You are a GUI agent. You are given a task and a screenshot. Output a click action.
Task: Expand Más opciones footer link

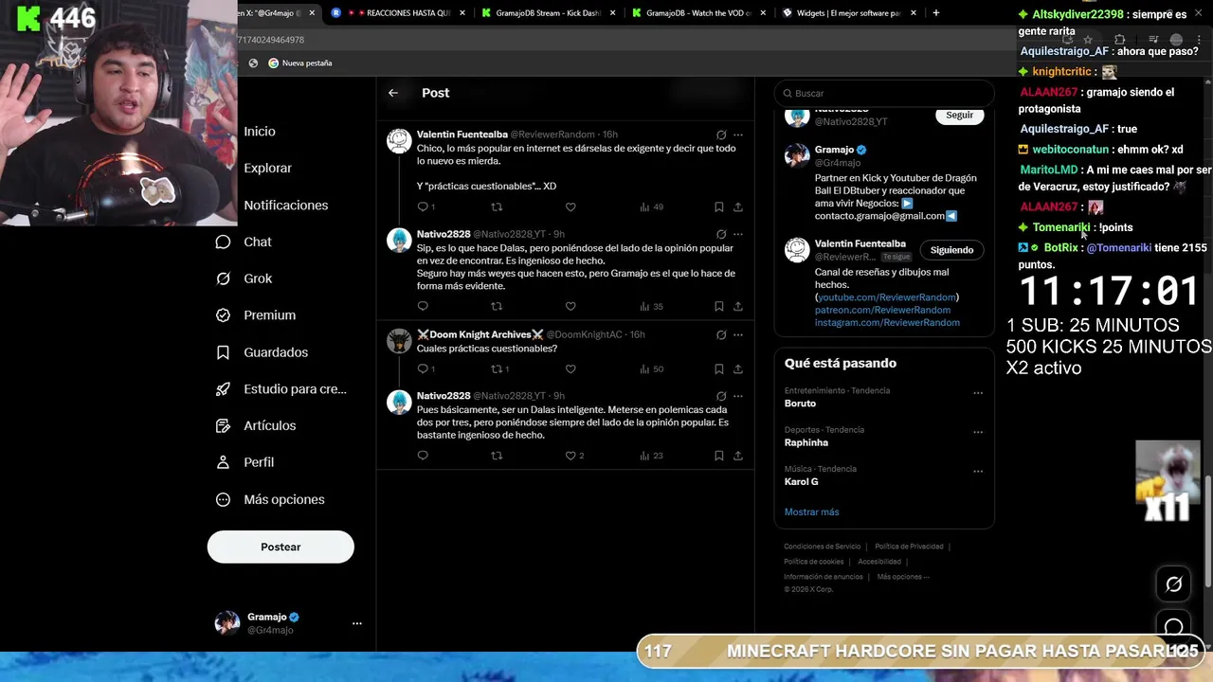903,577
